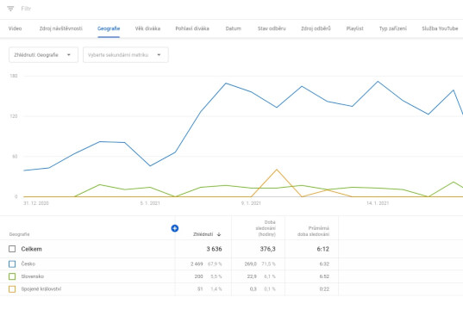Viewport: 463px width, 310px height.
Task: Click the blue plus add-metric icon
Action: click(175, 228)
